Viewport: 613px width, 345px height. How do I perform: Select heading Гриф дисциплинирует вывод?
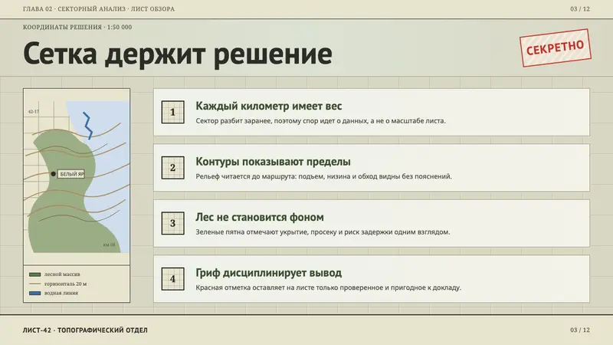pos(269,273)
